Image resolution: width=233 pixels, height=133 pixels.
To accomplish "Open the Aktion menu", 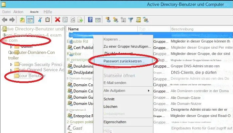I will 18,12.
